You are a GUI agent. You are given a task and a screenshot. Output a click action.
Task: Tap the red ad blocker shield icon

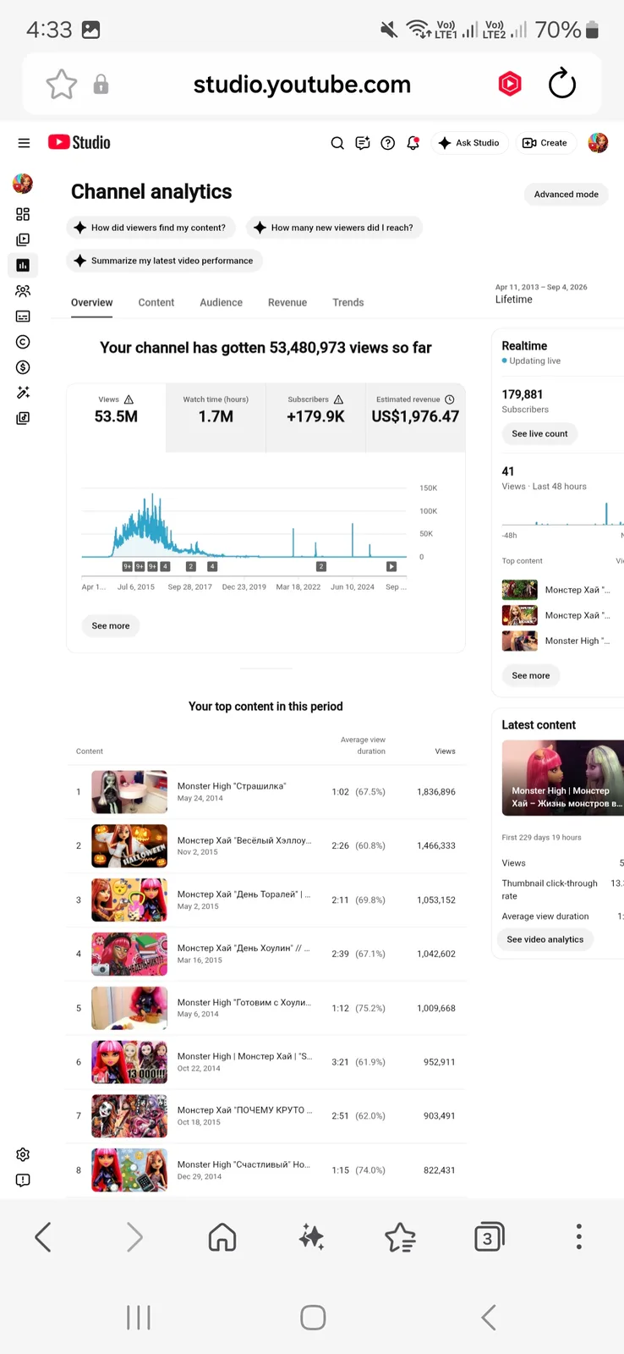coord(510,84)
